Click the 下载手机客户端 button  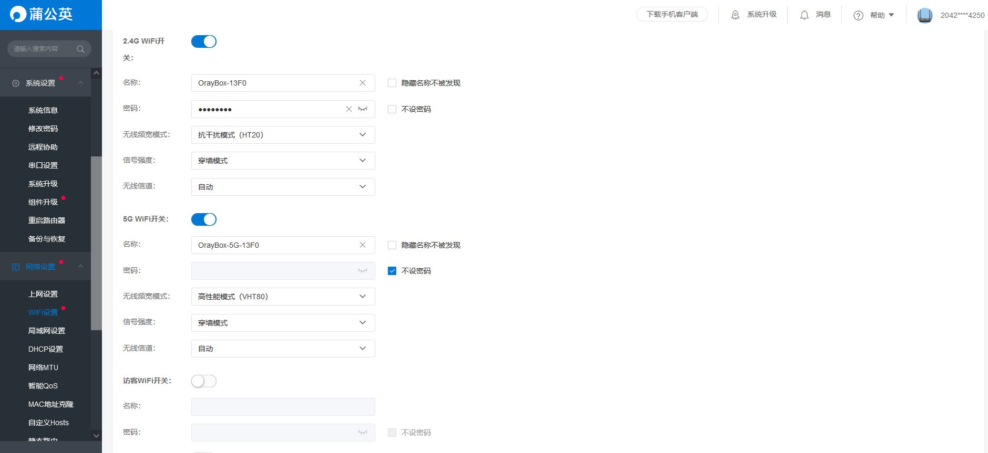pos(672,15)
